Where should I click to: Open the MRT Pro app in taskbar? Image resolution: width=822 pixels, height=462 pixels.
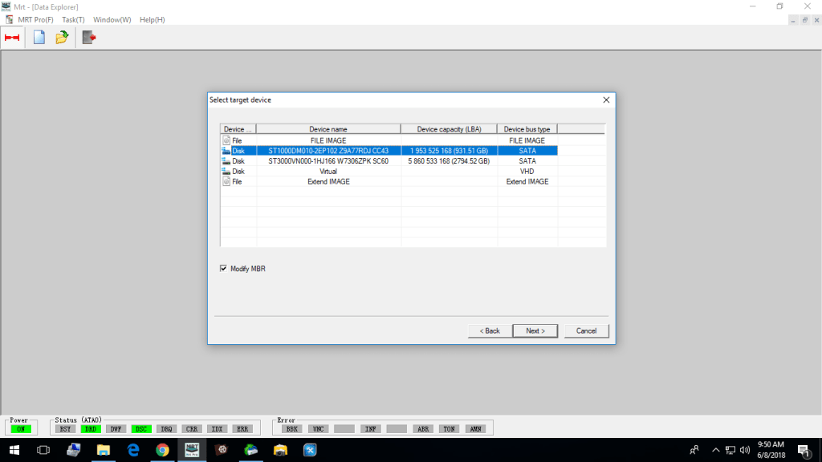coord(192,450)
